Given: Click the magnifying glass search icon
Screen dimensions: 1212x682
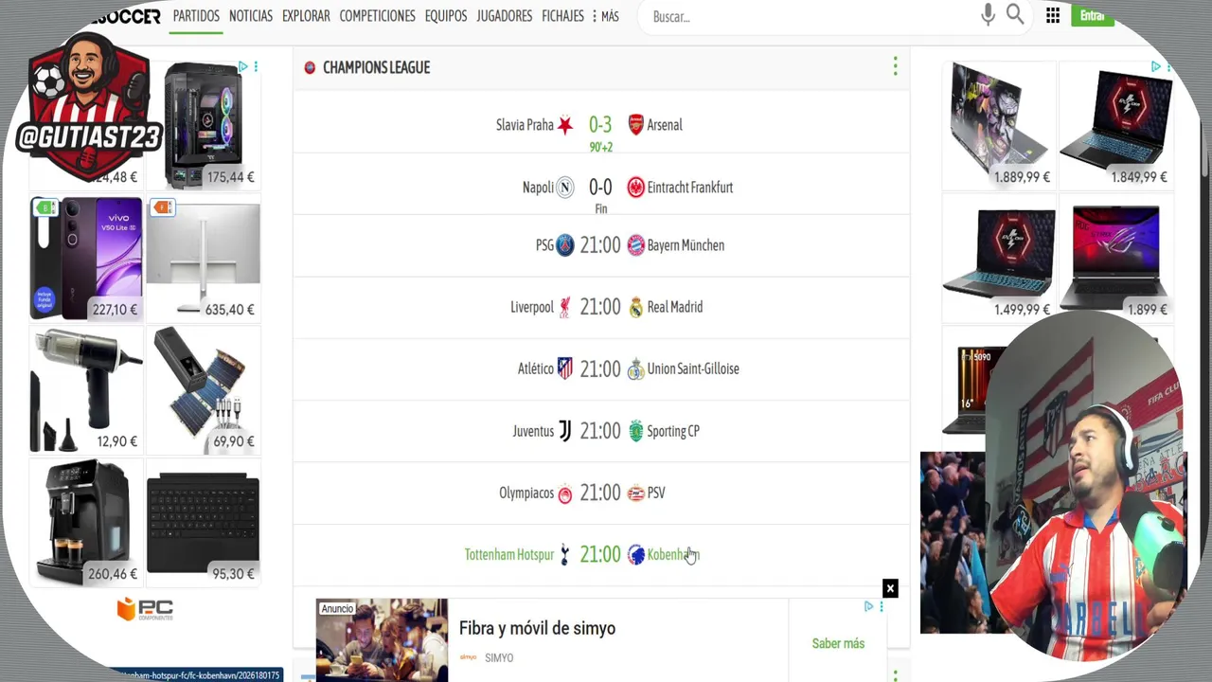Looking at the screenshot, I should 1015,15.
